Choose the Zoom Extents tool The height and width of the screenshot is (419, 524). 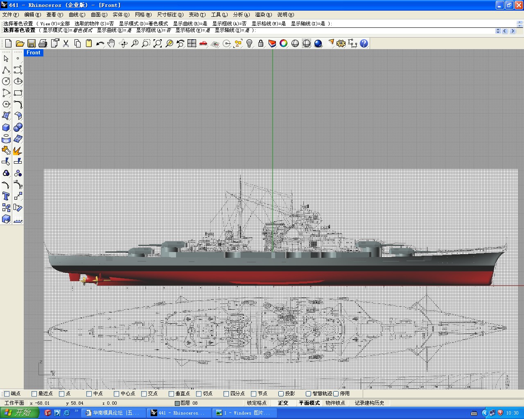158,43
